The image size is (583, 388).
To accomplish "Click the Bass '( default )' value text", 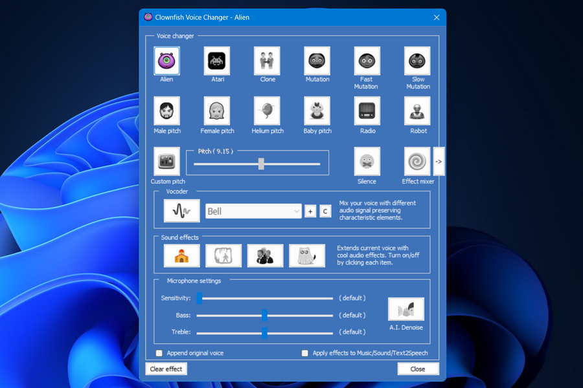I will pos(352,315).
